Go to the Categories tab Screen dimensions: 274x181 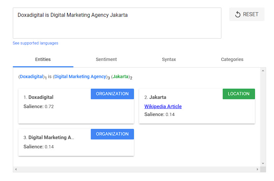point(232,59)
